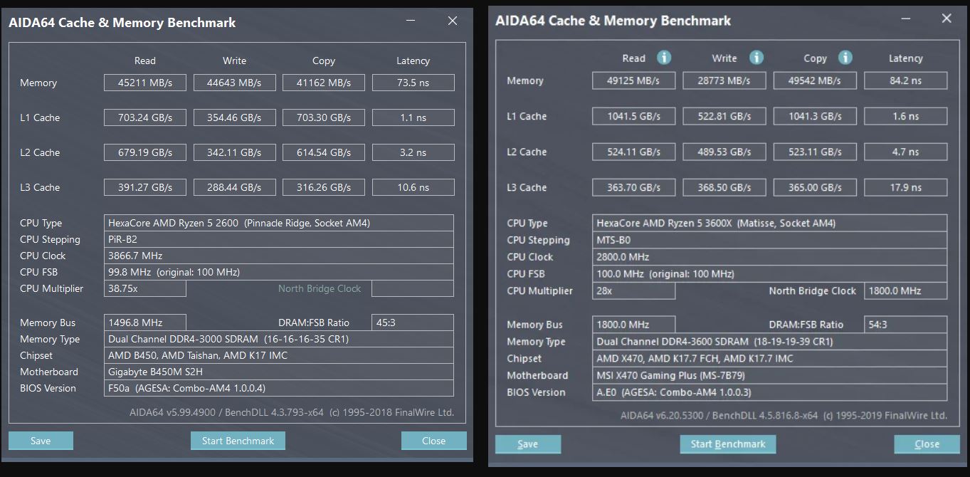Click the info icon beside Read
Viewport: 970px width, 477px height.
click(x=664, y=58)
